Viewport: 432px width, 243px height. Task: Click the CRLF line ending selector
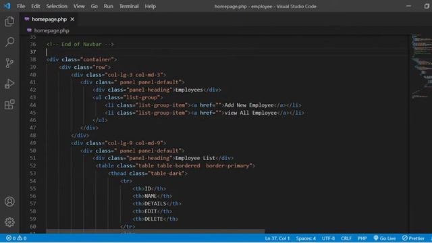(x=346, y=238)
